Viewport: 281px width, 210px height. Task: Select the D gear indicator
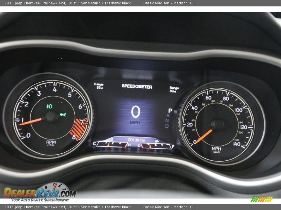167,126
